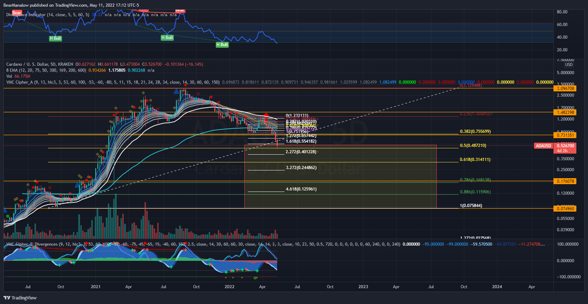Select the extension label 2.272(0.401228)

coord(301,152)
